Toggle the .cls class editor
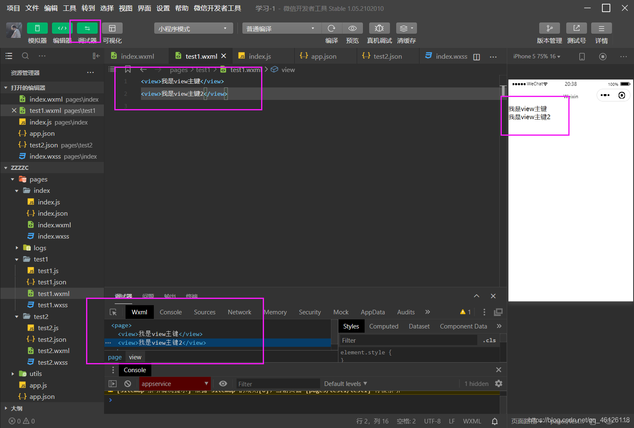This screenshot has width=634, height=428. 489,340
